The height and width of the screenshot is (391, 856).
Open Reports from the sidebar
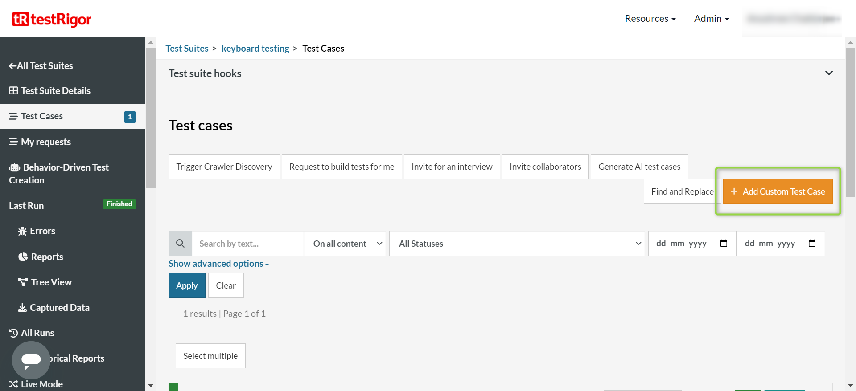pyautogui.click(x=41, y=257)
